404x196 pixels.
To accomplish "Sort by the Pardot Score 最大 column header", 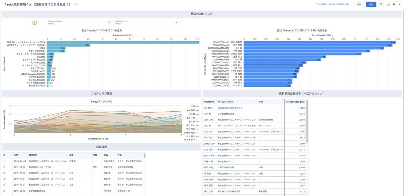I will tap(295, 102).
